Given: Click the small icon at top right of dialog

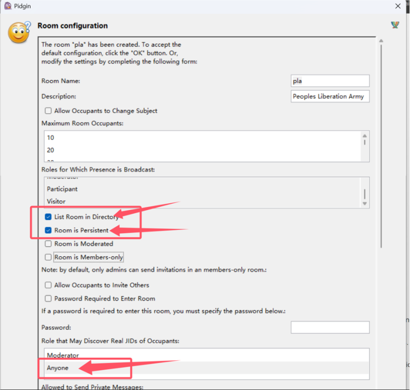Looking at the screenshot, I should [395, 25].
